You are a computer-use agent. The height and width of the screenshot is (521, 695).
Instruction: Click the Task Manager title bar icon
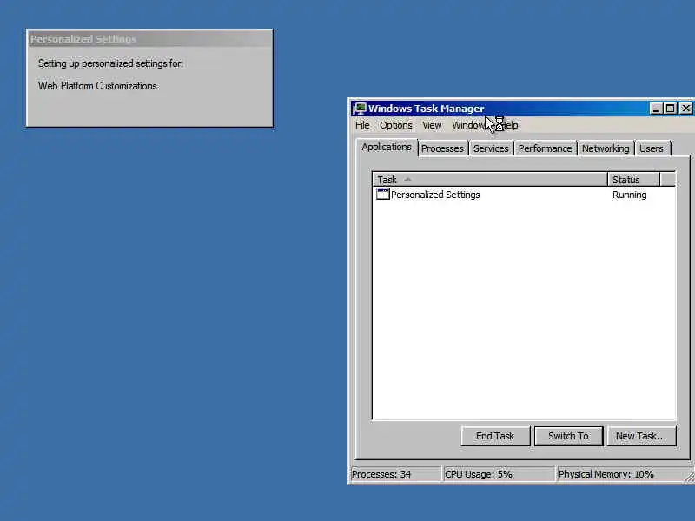360,109
